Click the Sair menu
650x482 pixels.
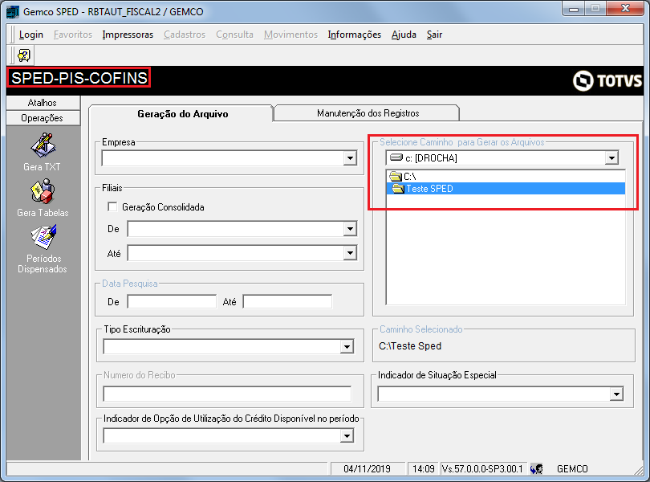[434, 35]
